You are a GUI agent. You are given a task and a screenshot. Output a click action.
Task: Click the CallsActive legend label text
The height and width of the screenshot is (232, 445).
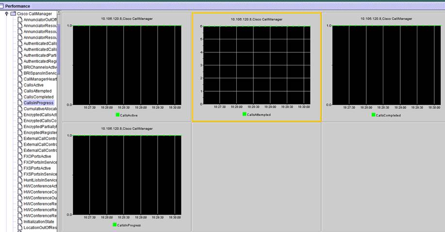[129, 116]
